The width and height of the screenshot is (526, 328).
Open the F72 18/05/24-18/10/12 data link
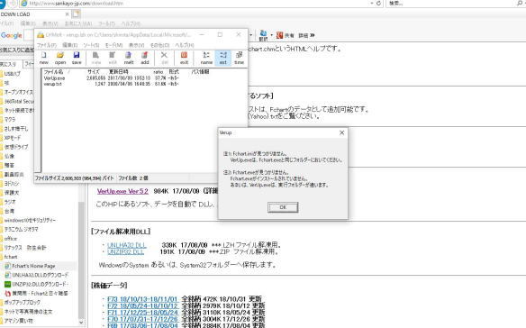point(143,305)
